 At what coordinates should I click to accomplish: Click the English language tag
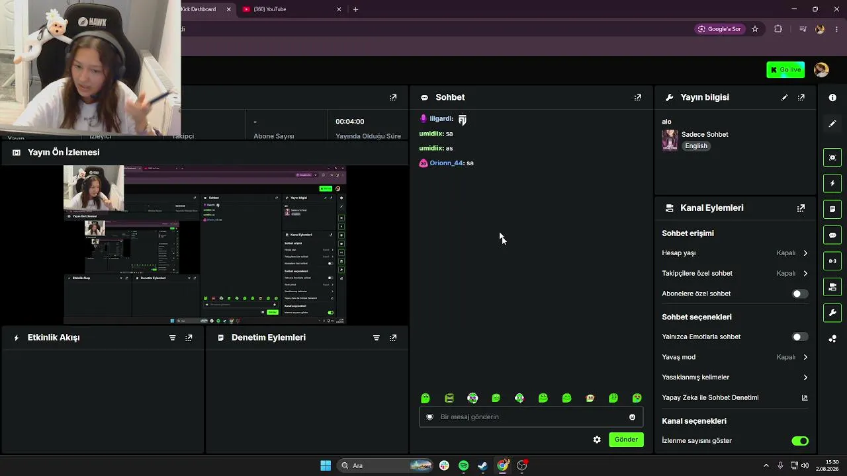(696, 146)
